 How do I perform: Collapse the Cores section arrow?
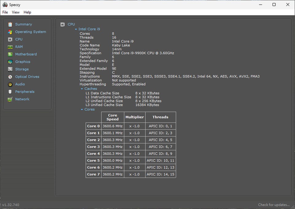pyautogui.click(x=82, y=109)
